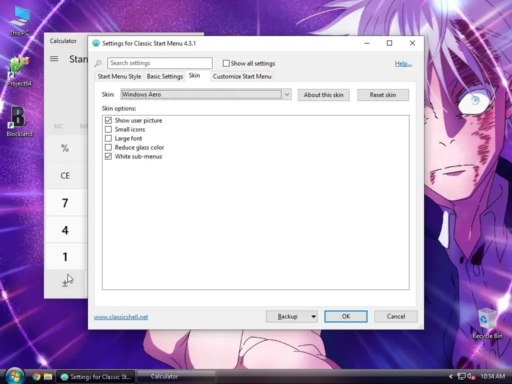
Task: Open the Customize Start Menu tab
Action: pyautogui.click(x=242, y=76)
